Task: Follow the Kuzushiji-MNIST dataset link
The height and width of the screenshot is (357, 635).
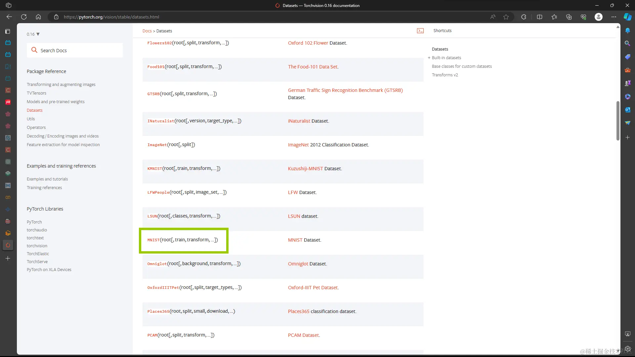Action: pos(305,169)
